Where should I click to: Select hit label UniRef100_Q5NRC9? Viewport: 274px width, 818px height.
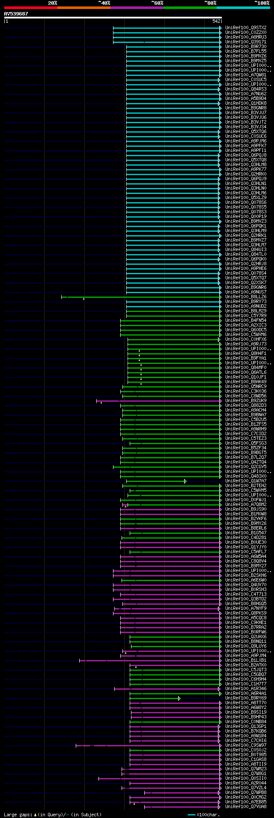[x=246, y=387]
